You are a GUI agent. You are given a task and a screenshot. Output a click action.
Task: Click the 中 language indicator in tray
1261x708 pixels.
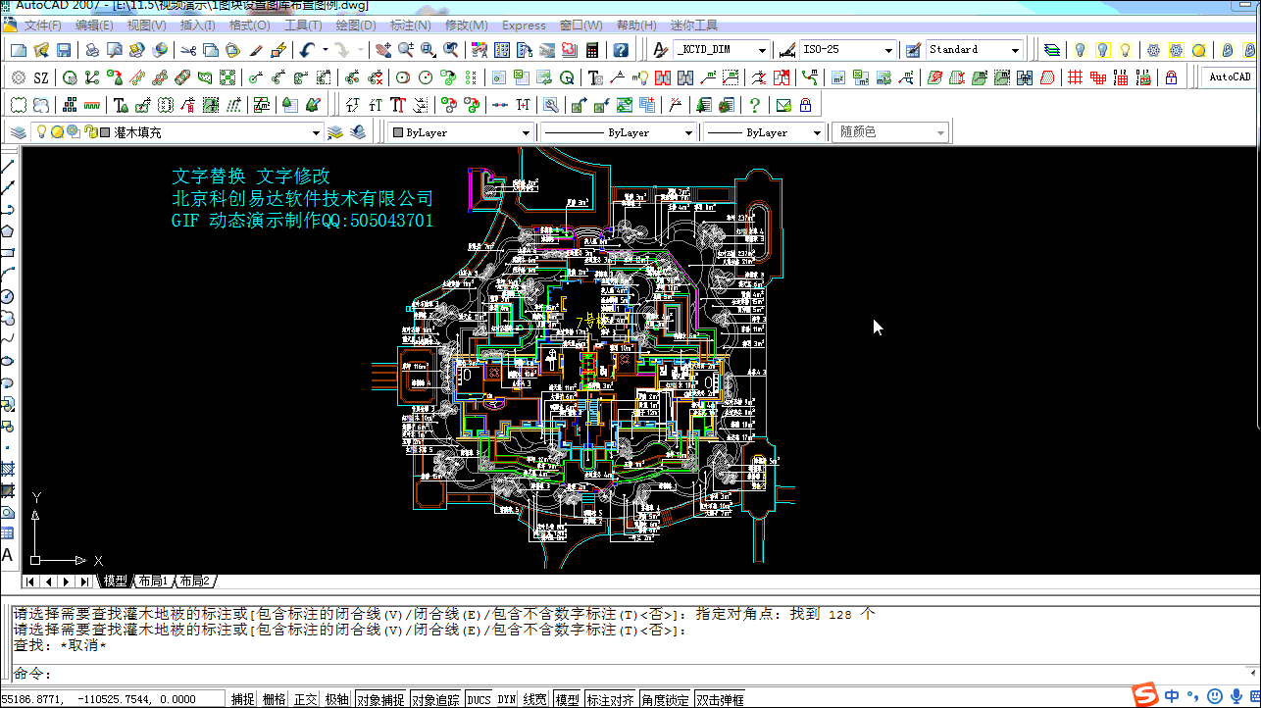click(x=1173, y=696)
